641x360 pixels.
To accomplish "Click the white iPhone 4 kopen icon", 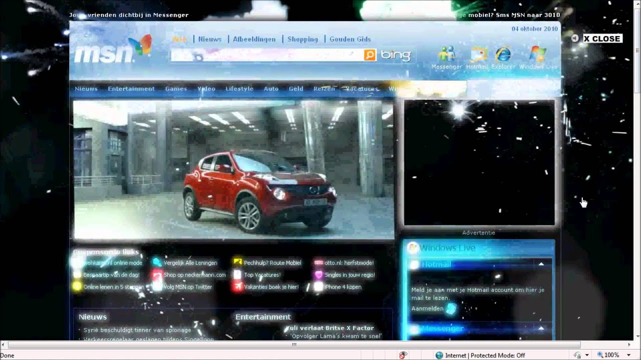I will pos(318,286).
